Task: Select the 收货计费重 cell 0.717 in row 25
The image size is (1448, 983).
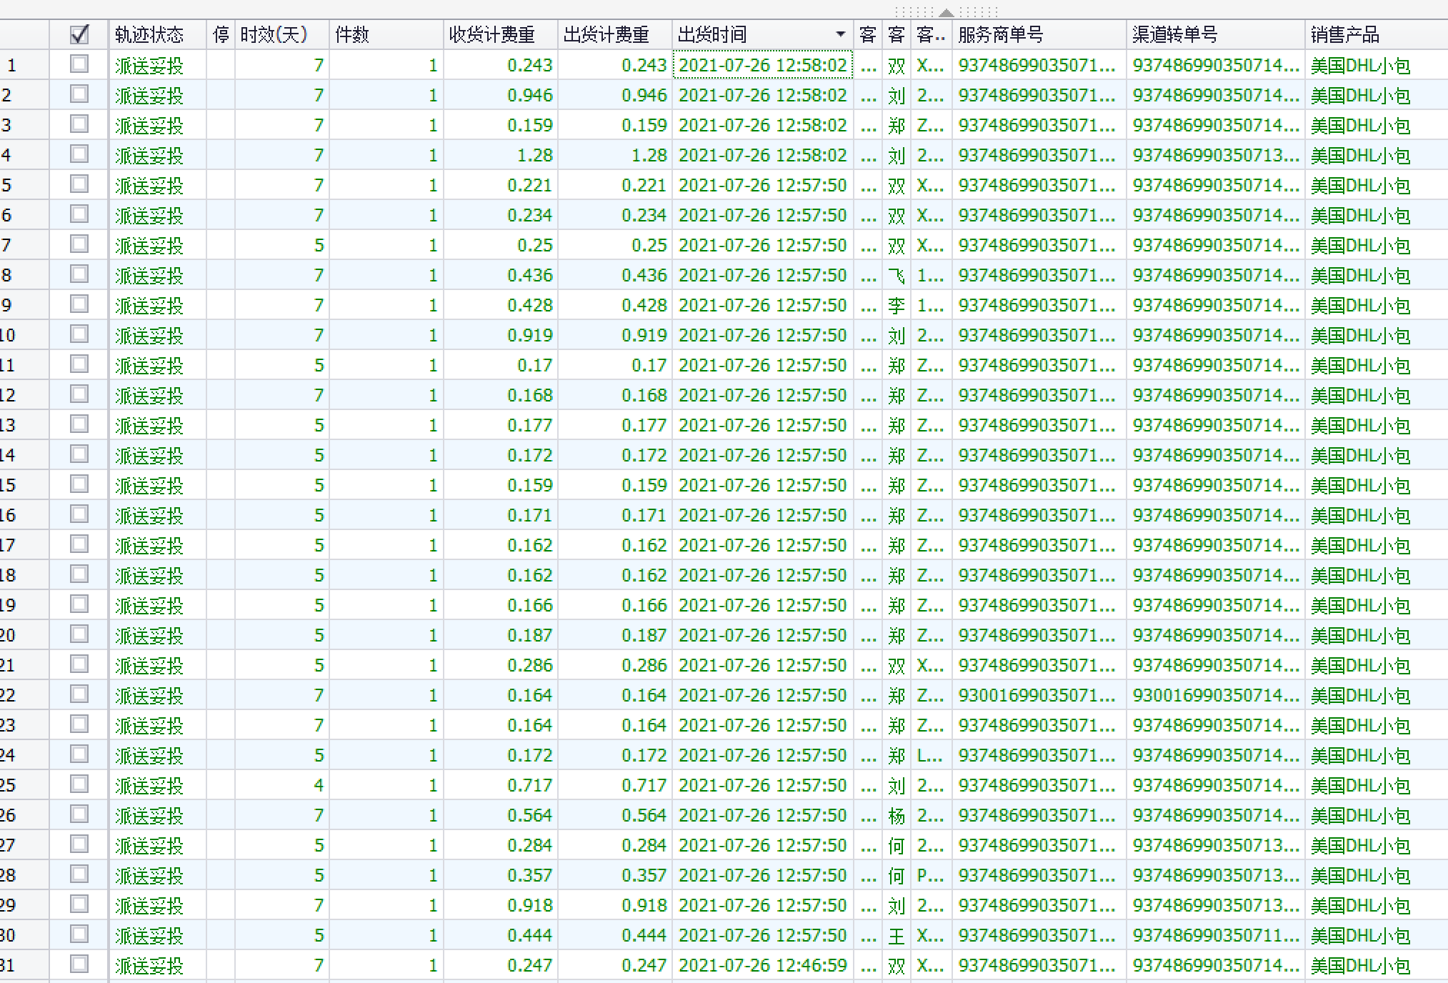Action: [x=500, y=785]
